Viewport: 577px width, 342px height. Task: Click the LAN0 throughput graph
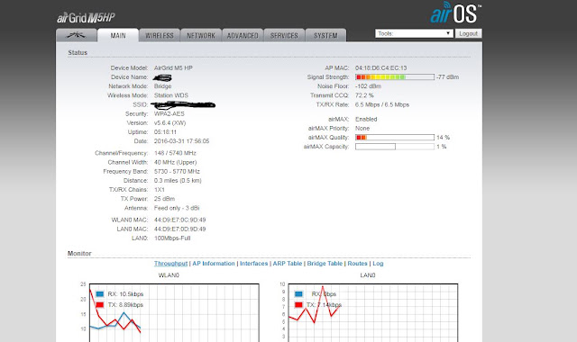click(372, 312)
